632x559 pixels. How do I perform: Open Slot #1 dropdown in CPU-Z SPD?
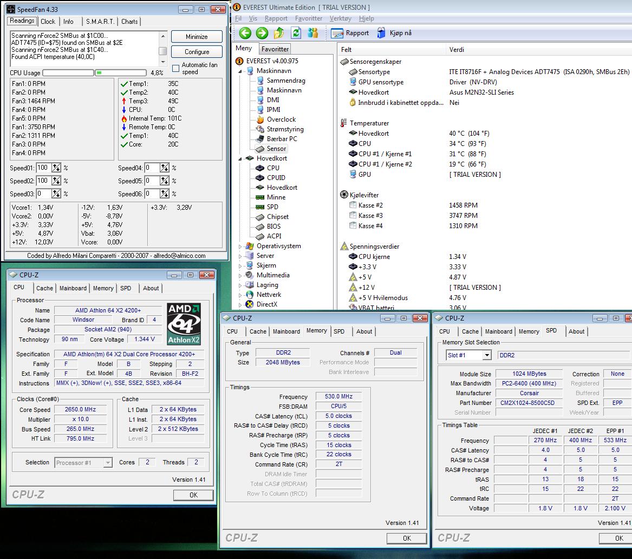487,355
